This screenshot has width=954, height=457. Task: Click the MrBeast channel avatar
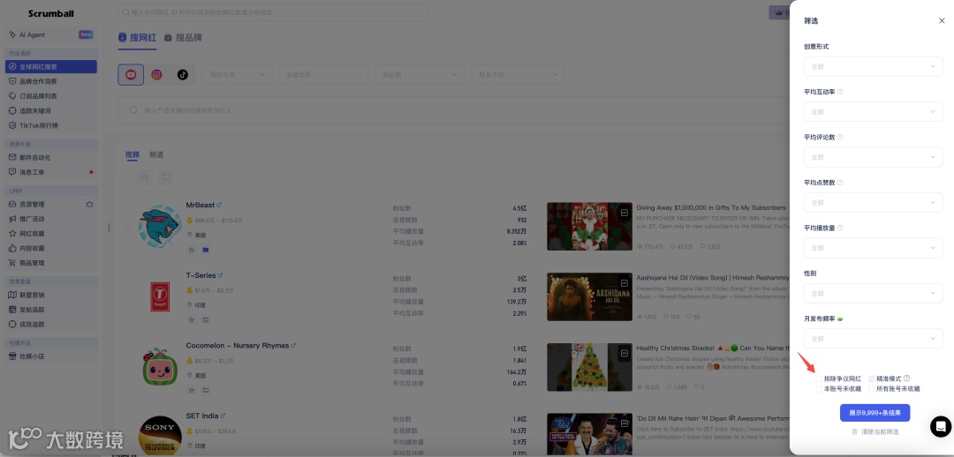pyautogui.click(x=160, y=228)
